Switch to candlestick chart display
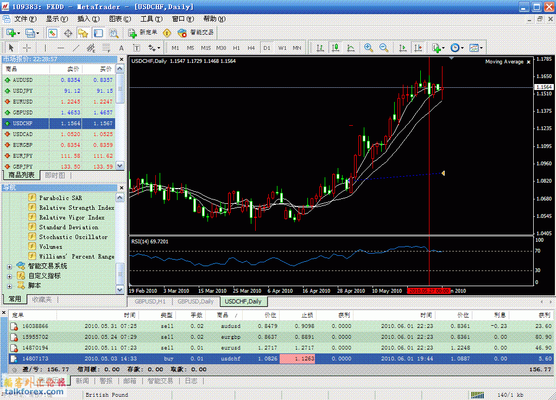 click(x=336, y=48)
